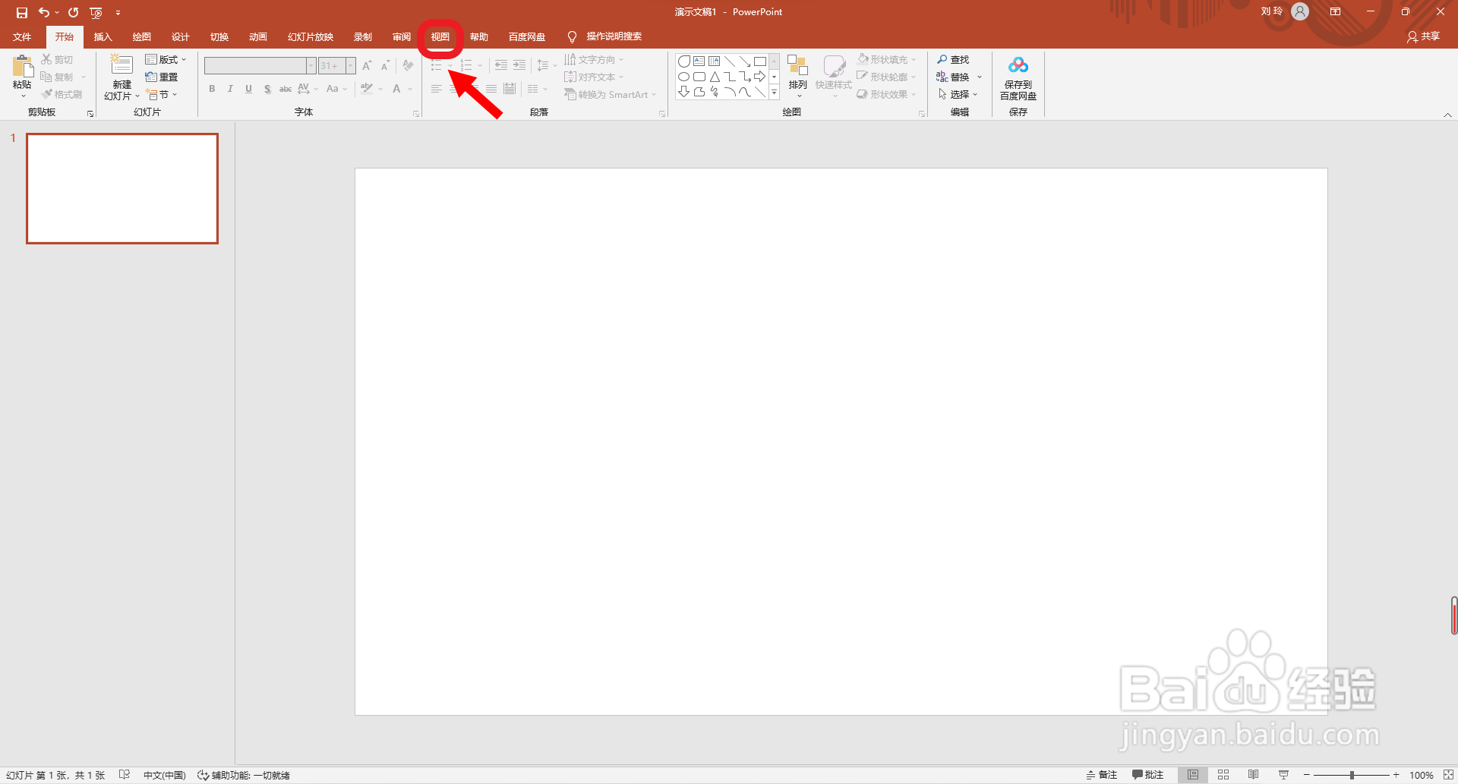Click the Save icon in quick access toolbar
1458x784 pixels.
(21, 12)
